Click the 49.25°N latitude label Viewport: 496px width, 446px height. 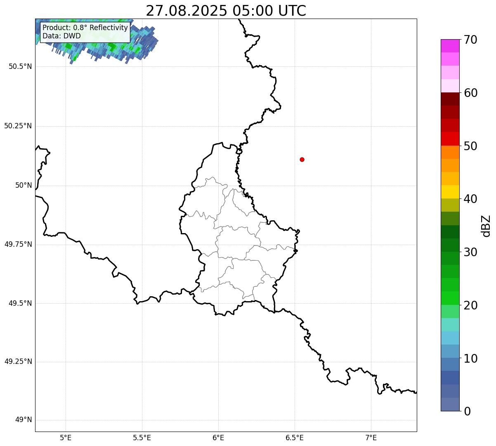point(18,361)
